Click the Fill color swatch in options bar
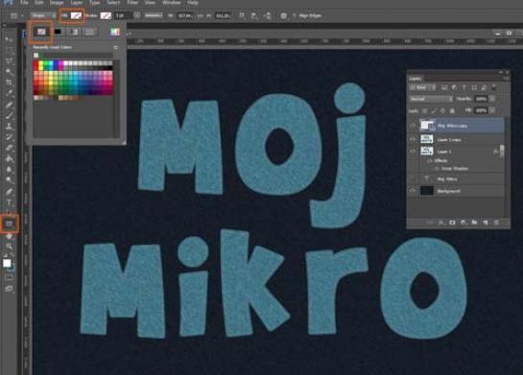Screen dimensions: 523x375 click(76, 15)
